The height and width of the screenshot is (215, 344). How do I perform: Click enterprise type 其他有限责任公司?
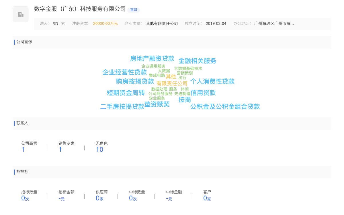162,23
